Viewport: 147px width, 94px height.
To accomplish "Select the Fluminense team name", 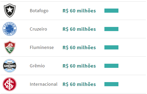I will click(x=42, y=47).
